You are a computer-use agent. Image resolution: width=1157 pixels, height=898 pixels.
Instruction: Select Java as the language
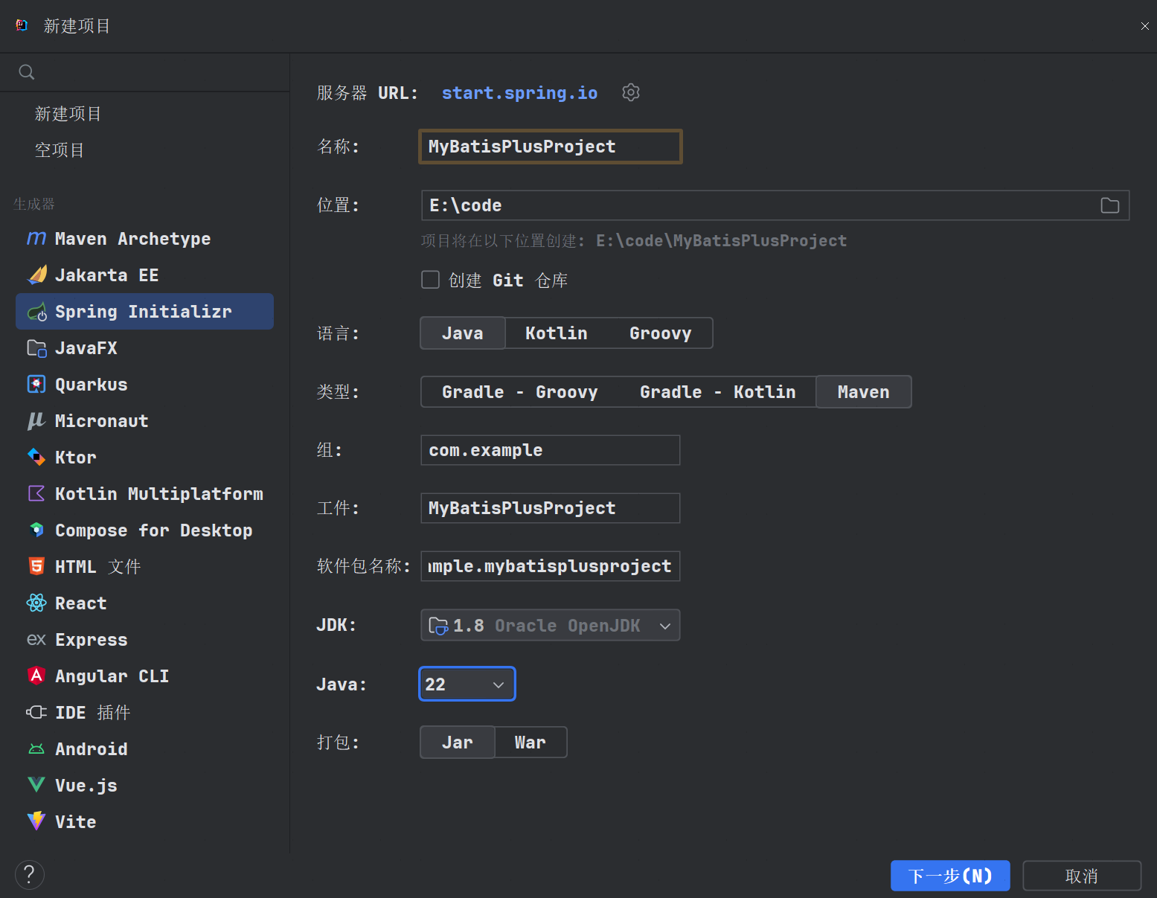pos(463,333)
